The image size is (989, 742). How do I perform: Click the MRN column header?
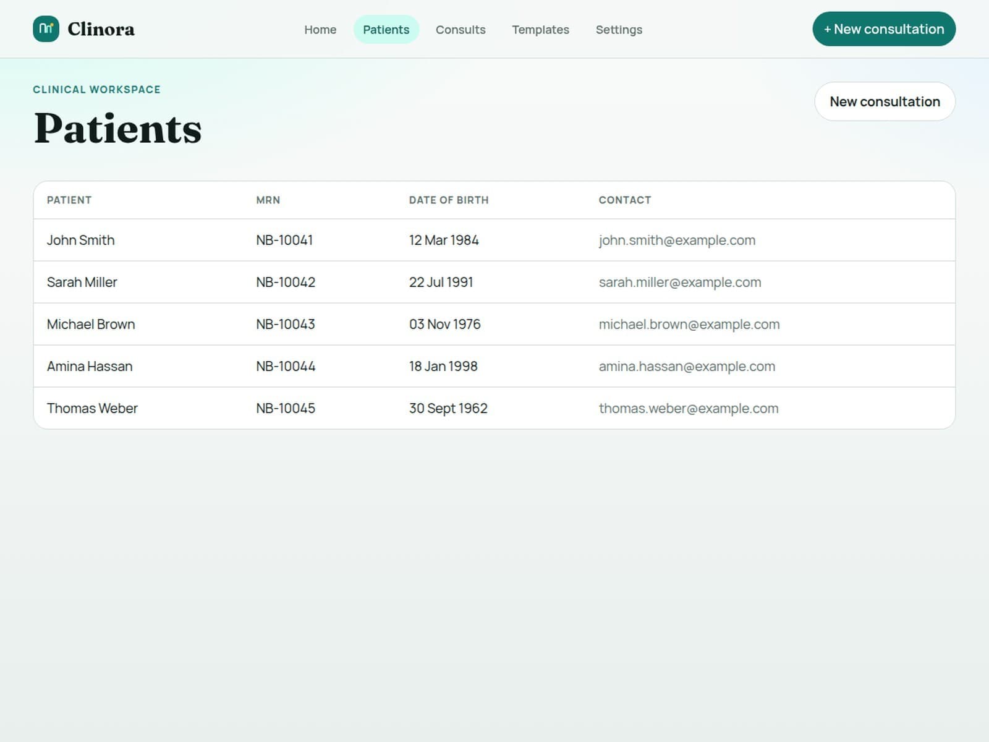pyautogui.click(x=268, y=200)
